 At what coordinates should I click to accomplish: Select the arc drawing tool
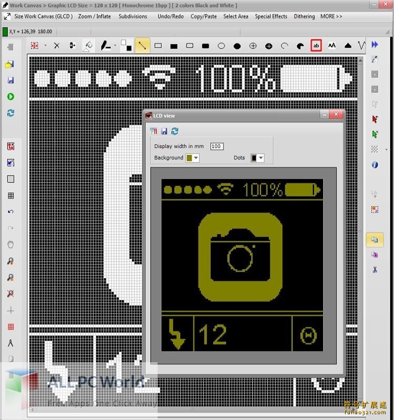tap(284, 46)
